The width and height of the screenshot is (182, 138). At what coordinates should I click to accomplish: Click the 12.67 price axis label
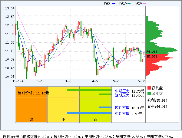(10, 17)
